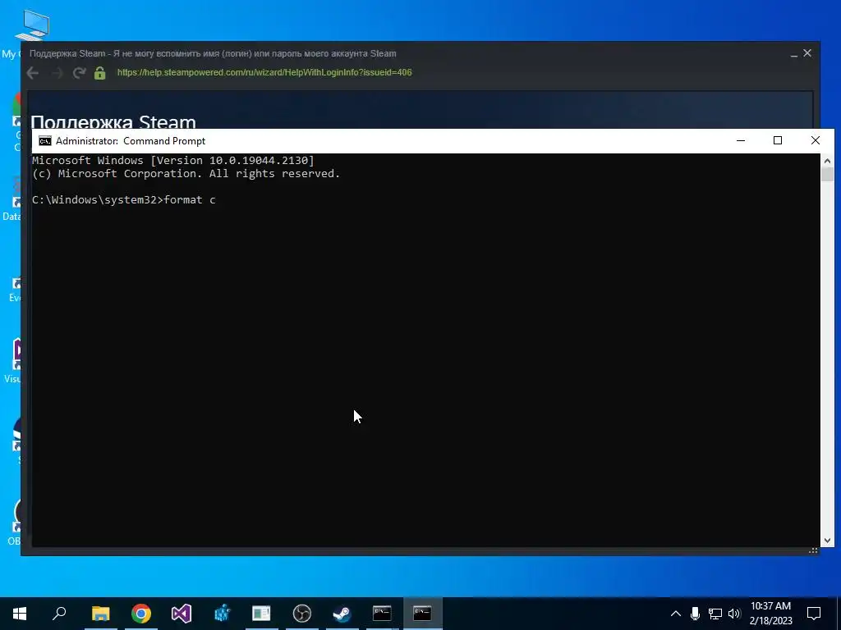Close the Administrator Command Prompt window
The height and width of the screenshot is (630, 841).
[x=816, y=141]
